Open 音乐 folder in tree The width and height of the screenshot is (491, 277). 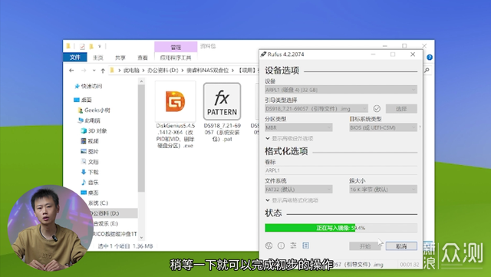tap(90, 183)
